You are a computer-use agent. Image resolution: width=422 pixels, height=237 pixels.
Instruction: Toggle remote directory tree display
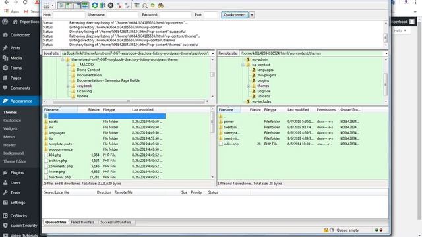pyautogui.click(x=77, y=5)
